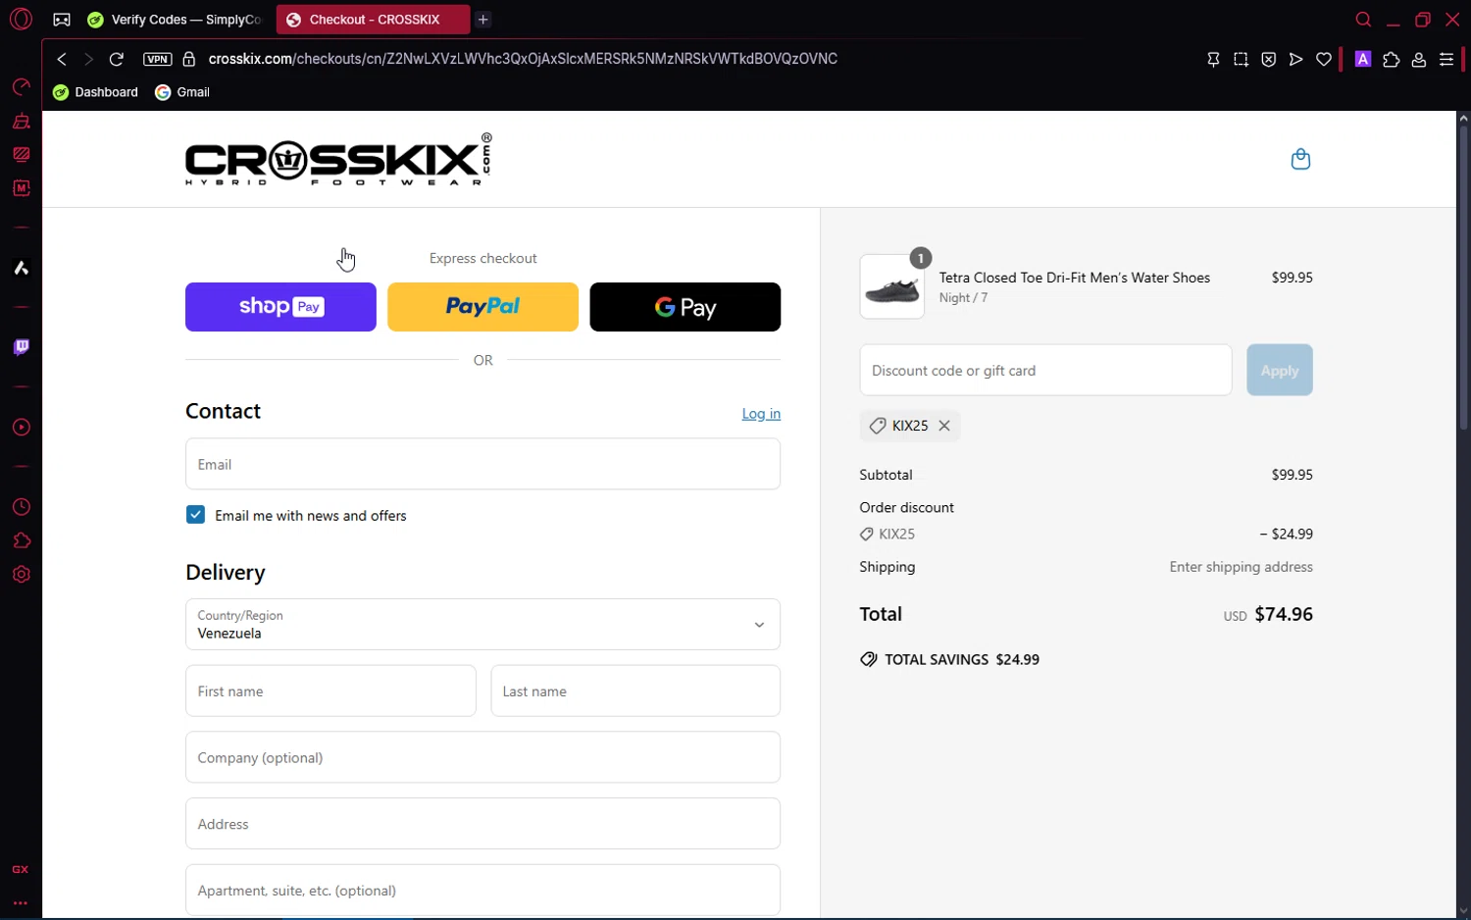This screenshot has width=1471, height=920.
Task: Open the Flow send arrow icon
Action: point(1295,60)
